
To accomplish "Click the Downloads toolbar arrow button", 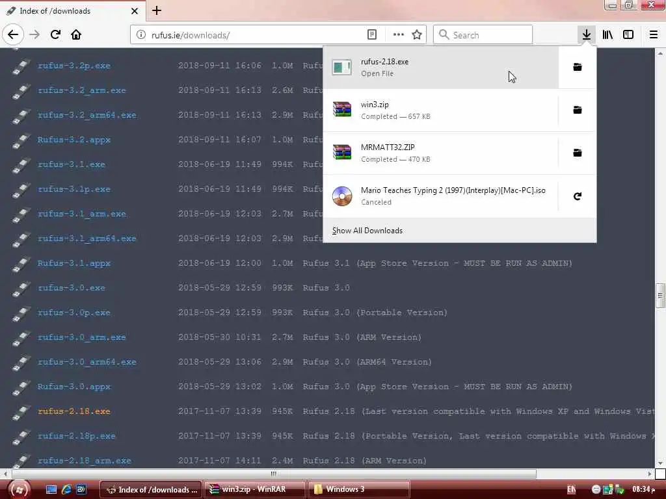I will coord(587,34).
